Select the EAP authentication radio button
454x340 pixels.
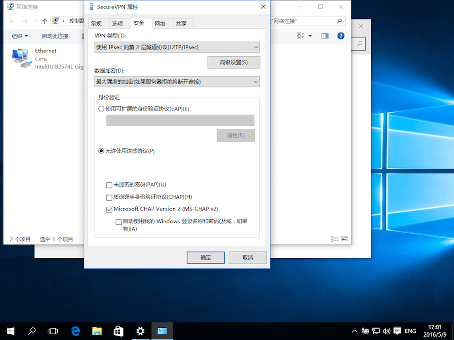click(101, 109)
